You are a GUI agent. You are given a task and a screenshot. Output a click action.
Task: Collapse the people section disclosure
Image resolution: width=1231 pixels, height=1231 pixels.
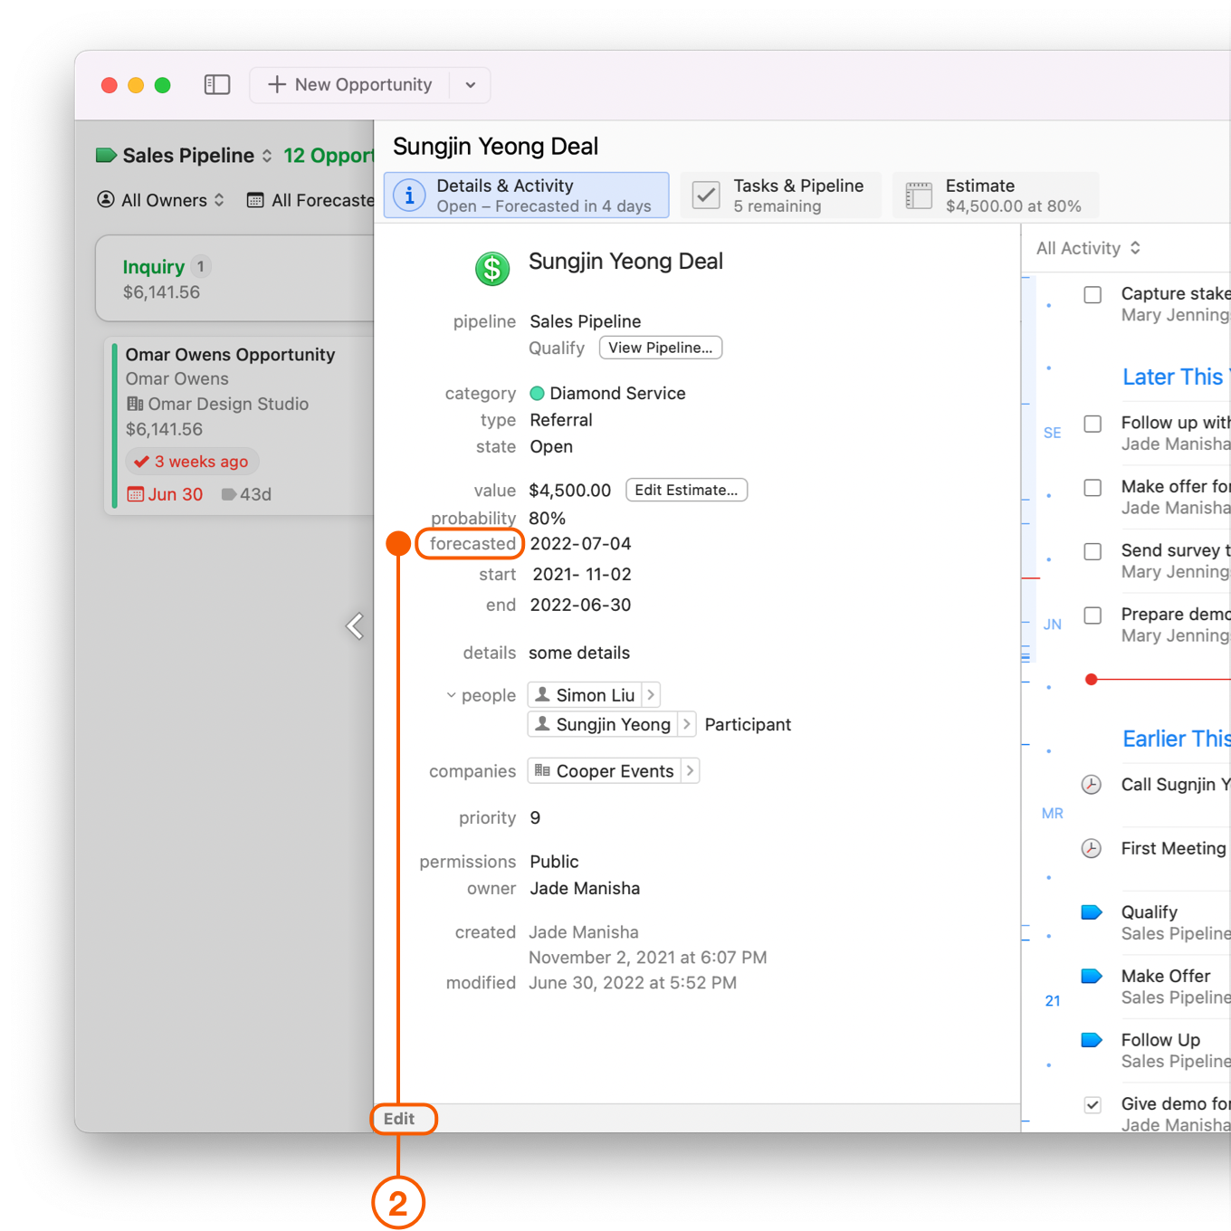[x=451, y=695]
